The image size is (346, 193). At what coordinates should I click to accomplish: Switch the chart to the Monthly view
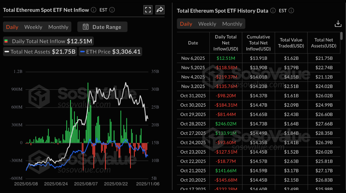click(x=58, y=27)
